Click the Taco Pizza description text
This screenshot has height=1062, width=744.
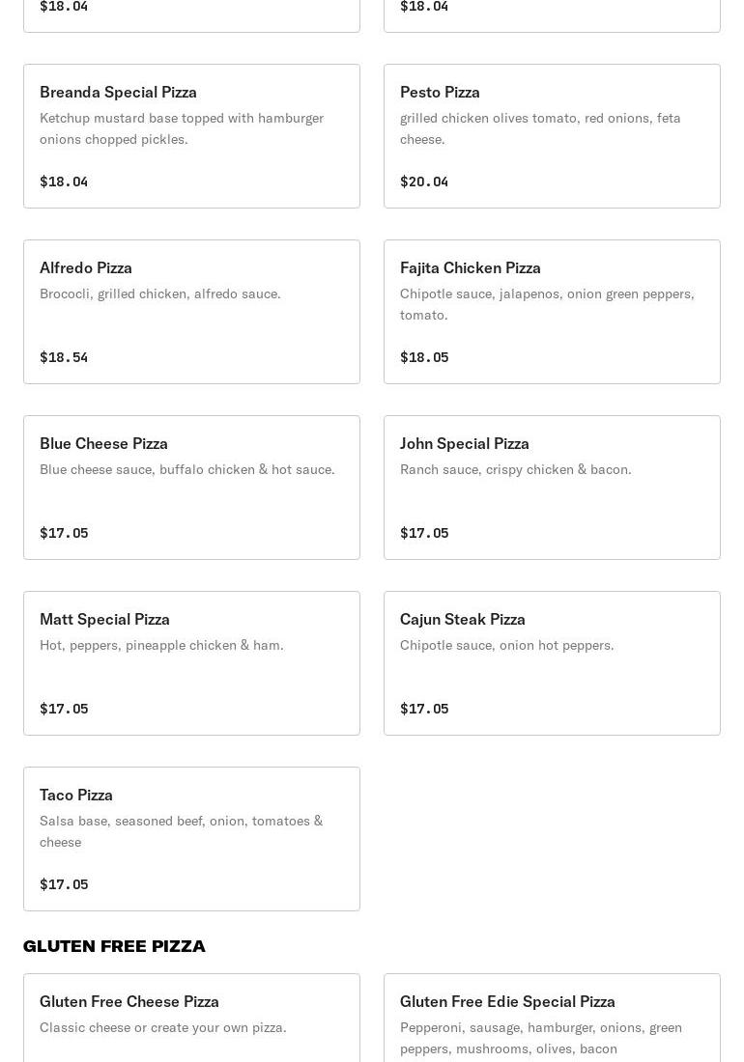pyautogui.click(x=181, y=831)
